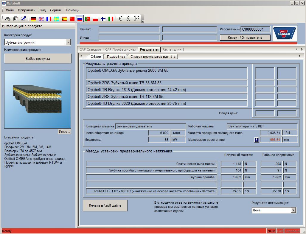Select the German flag language icon
Screen dimensions: 306x234
(33, 19)
